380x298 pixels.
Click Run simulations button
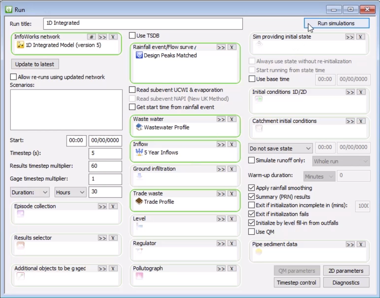(336, 23)
